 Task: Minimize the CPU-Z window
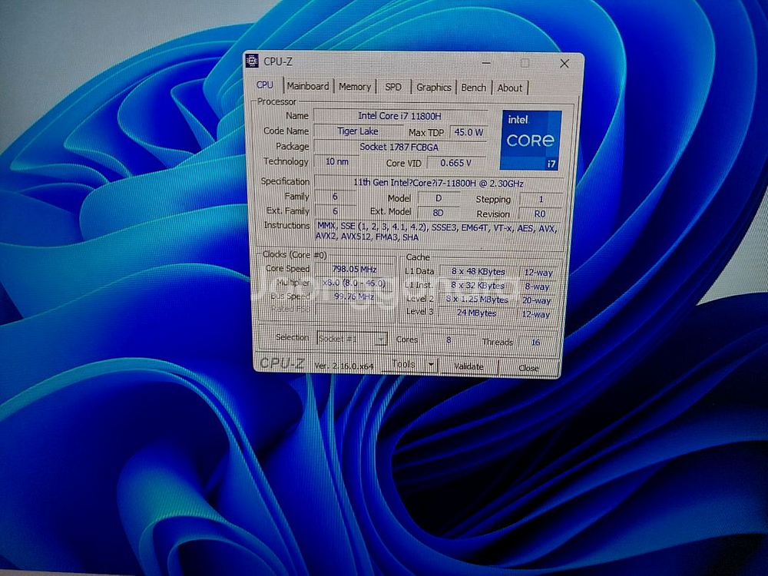486,63
